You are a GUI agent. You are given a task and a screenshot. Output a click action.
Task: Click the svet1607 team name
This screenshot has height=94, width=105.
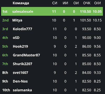click(20, 73)
